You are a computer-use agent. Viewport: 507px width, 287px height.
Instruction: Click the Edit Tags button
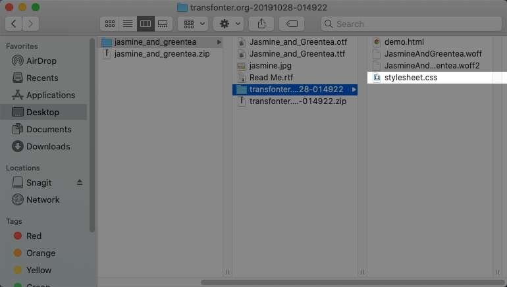coord(292,24)
